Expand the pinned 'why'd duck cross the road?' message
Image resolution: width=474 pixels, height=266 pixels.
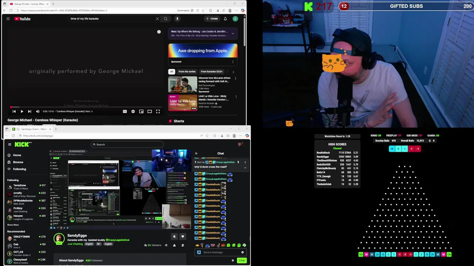coord(245,167)
